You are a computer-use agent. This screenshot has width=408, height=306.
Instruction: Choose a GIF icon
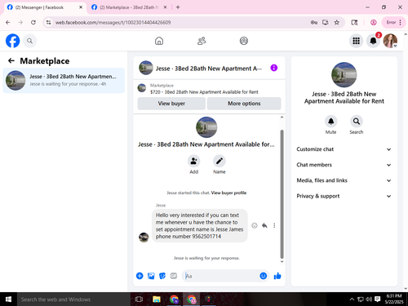174,276
